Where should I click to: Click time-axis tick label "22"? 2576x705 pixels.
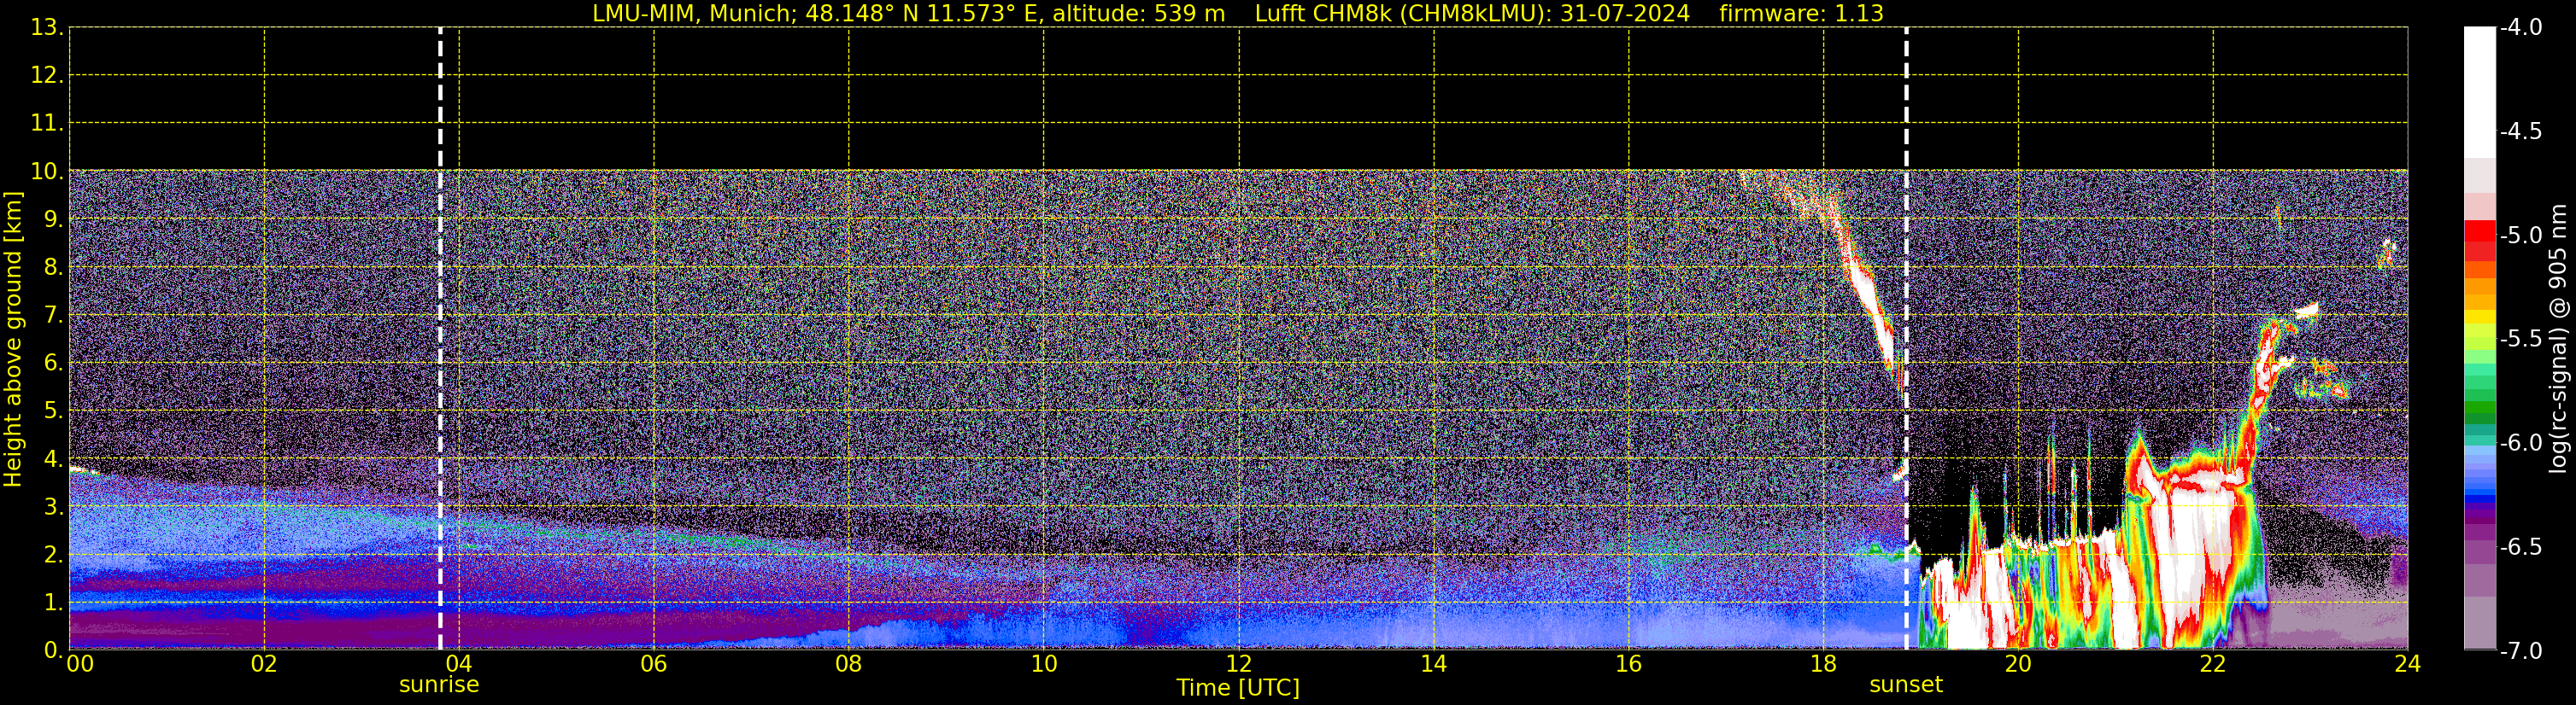pyautogui.click(x=2213, y=664)
